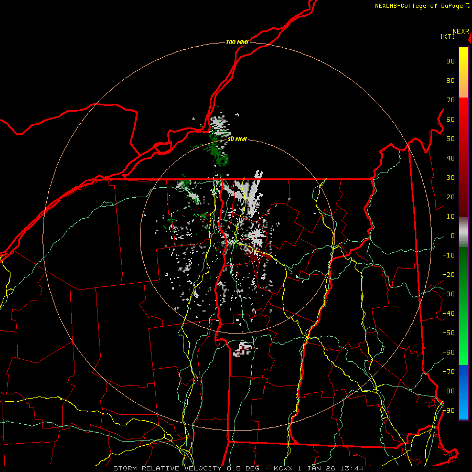472x472 pixels.
Task: Pick the light orange segment of velocity scale
Action: [x=463, y=88]
